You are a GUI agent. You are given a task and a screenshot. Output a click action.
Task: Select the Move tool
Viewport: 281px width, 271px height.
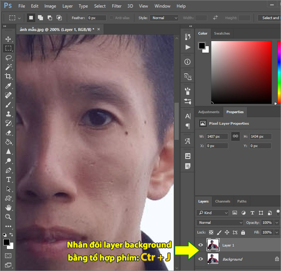pyautogui.click(x=8, y=39)
